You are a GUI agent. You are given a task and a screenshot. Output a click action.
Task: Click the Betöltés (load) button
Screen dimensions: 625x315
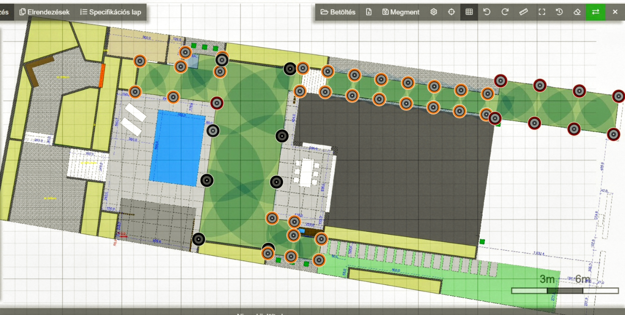coord(338,12)
